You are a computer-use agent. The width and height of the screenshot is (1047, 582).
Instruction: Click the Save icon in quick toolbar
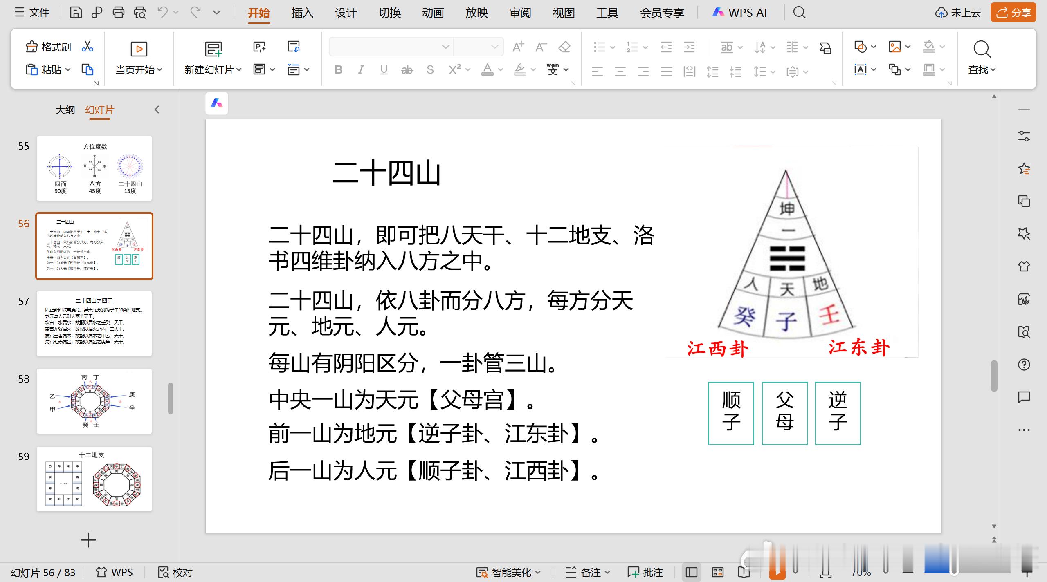pos(76,13)
